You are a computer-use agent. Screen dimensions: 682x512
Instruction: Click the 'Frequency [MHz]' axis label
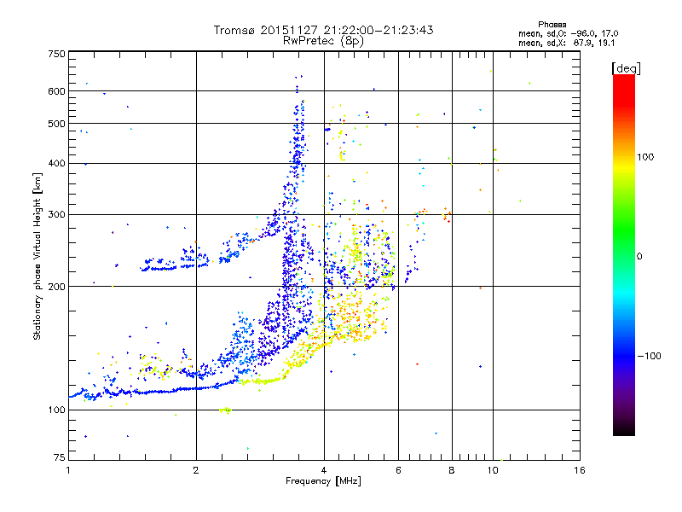[x=323, y=481]
